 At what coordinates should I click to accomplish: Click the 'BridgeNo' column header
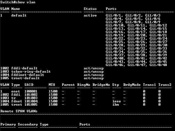[101, 85]
